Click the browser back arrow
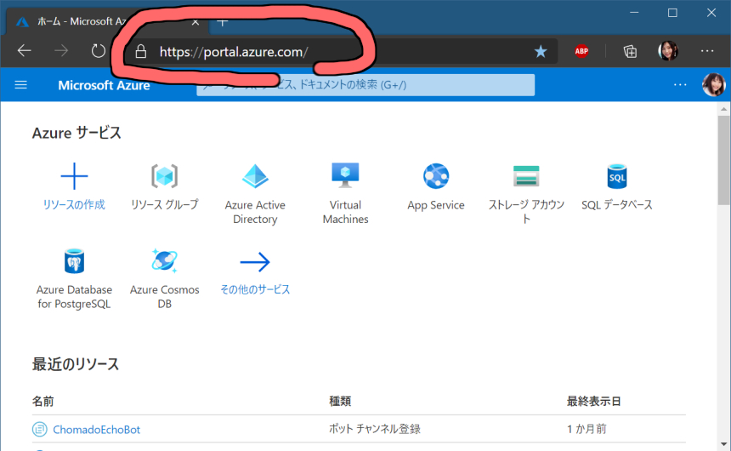Image resolution: width=731 pixels, height=451 pixels. pyautogui.click(x=25, y=50)
